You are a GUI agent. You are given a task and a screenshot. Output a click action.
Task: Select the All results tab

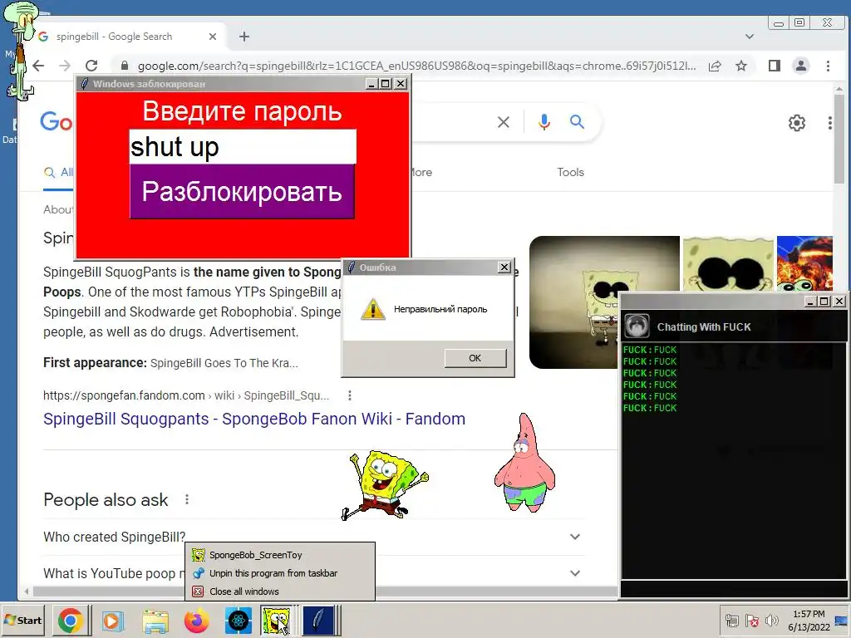click(59, 173)
